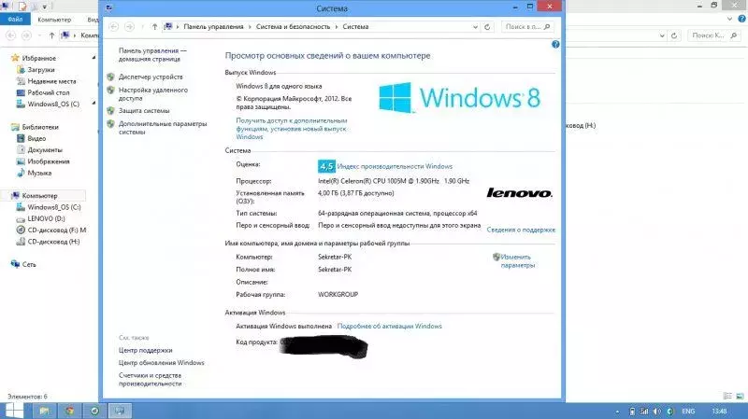Screen dimensions: 748x419
Task: Open Центр обновления Windows link
Action: [161, 362]
